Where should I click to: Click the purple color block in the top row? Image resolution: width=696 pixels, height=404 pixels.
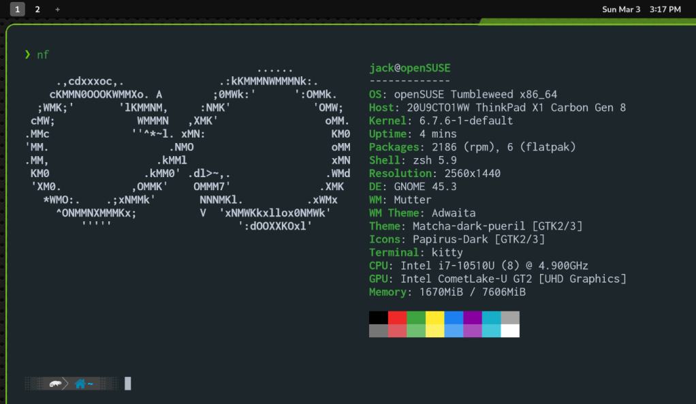[473, 317]
